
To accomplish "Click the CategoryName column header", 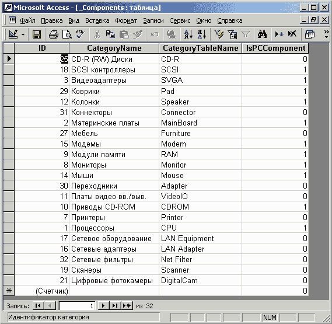I will point(114,48).
